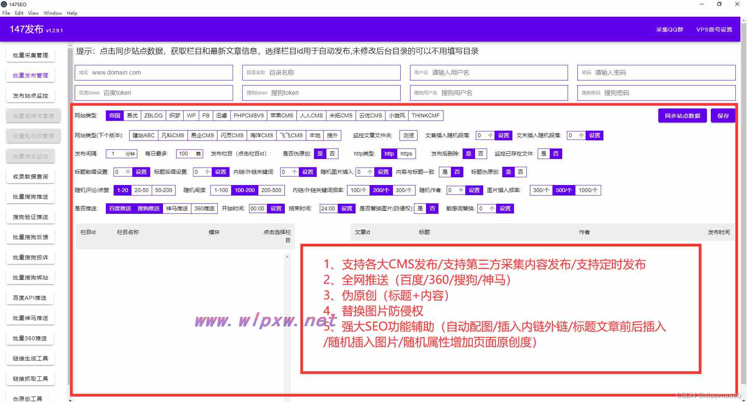Open 批量搜狗反馈 in sidebar
Screen dimensions: 747x402
(x=30, y=237)
